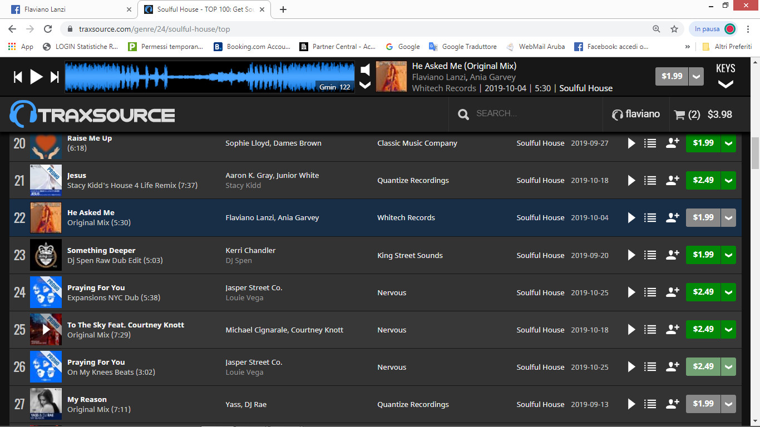The width and height of the screenshot is (760, 427).
Task: Open the WebMail Aruba bookmark
Action: [535, 47]
